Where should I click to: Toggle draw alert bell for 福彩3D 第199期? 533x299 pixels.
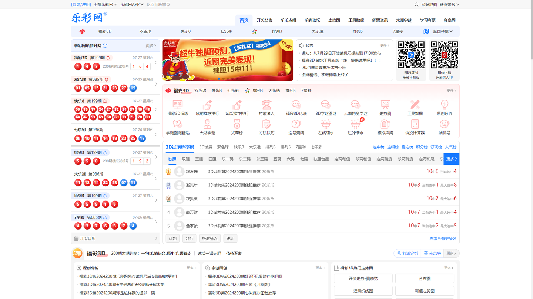click(x=108, y=58)
